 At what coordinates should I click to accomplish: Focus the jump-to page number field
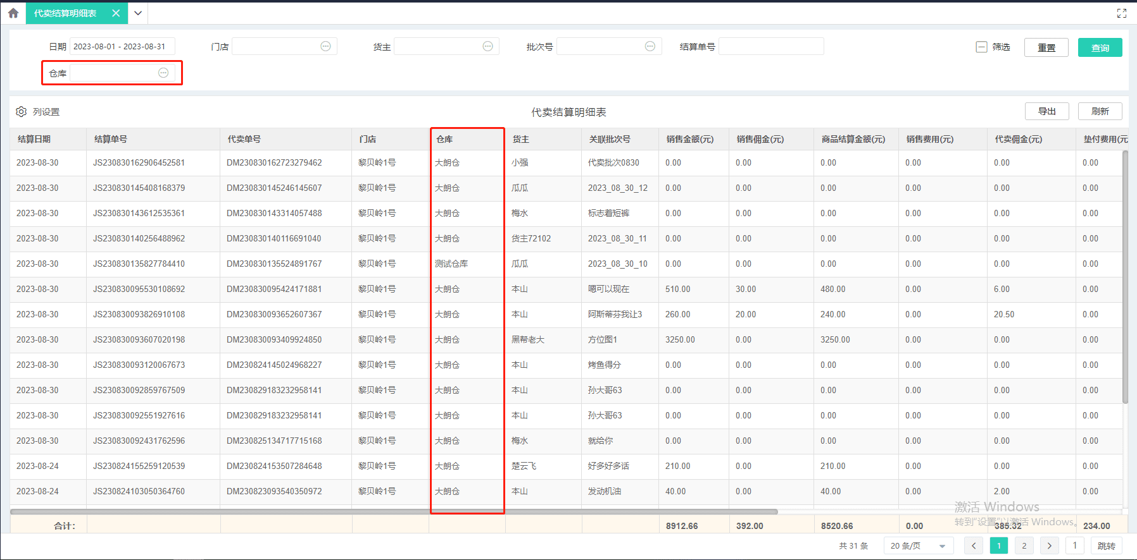pos(1074,545)
